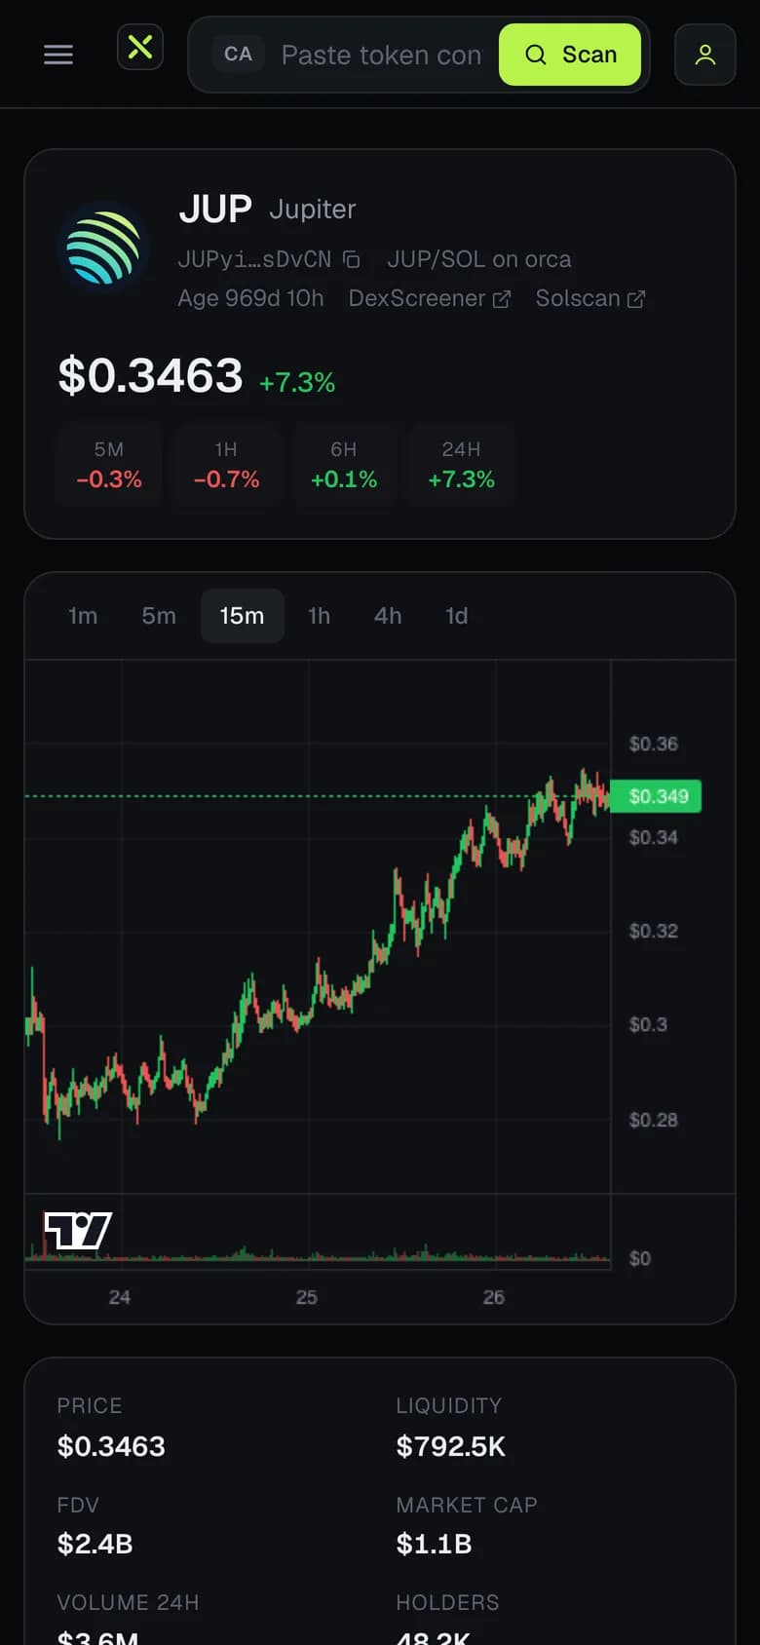Click the green X app logo
Screen dimensions: 760x1645
coord(140,47)
